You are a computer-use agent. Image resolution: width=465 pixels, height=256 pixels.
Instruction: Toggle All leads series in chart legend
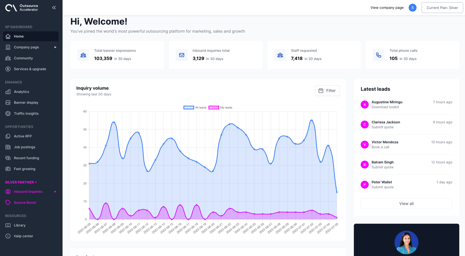point(195,108)
